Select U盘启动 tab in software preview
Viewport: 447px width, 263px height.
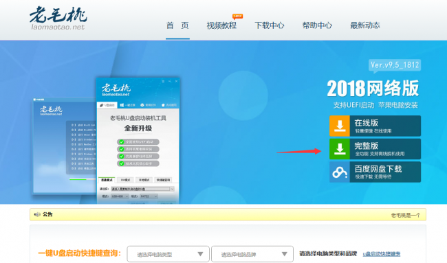(x=107, y=105)
